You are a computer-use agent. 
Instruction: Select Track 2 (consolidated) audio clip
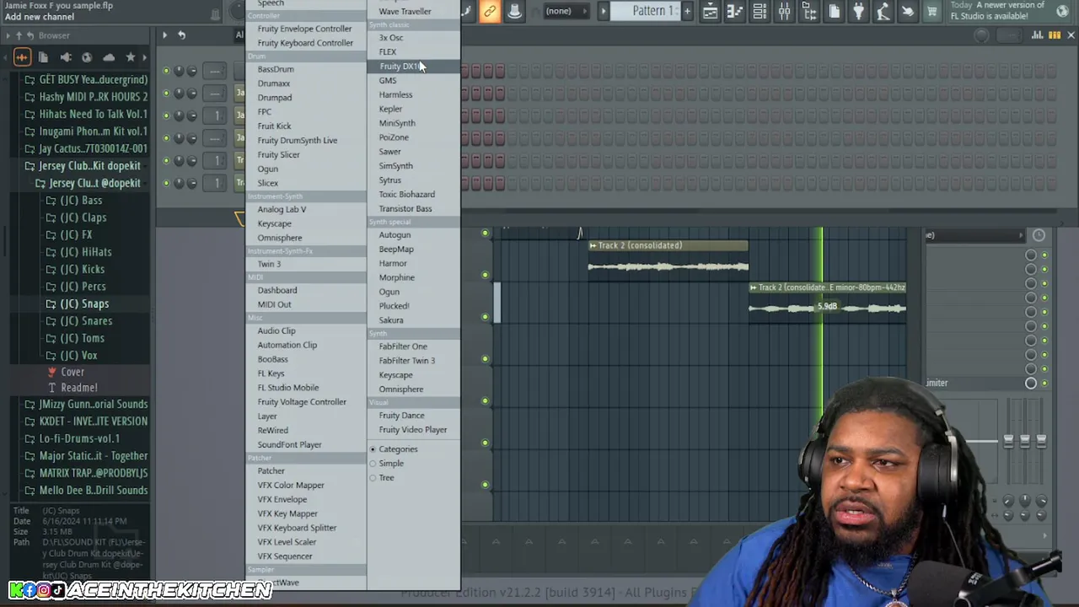(668, 261)
